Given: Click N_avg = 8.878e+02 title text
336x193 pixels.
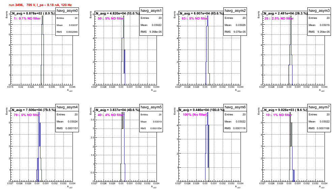Looking at the screenshot, I should coord(33,13).
